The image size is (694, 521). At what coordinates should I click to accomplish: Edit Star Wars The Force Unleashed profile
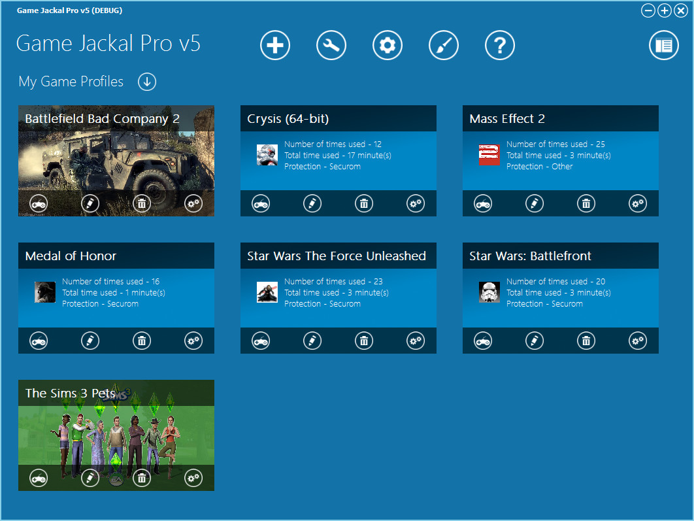tap(312, 341)
